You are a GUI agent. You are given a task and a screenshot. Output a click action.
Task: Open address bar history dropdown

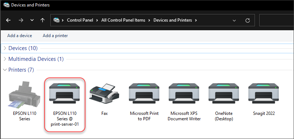click(x=234, y=20)
